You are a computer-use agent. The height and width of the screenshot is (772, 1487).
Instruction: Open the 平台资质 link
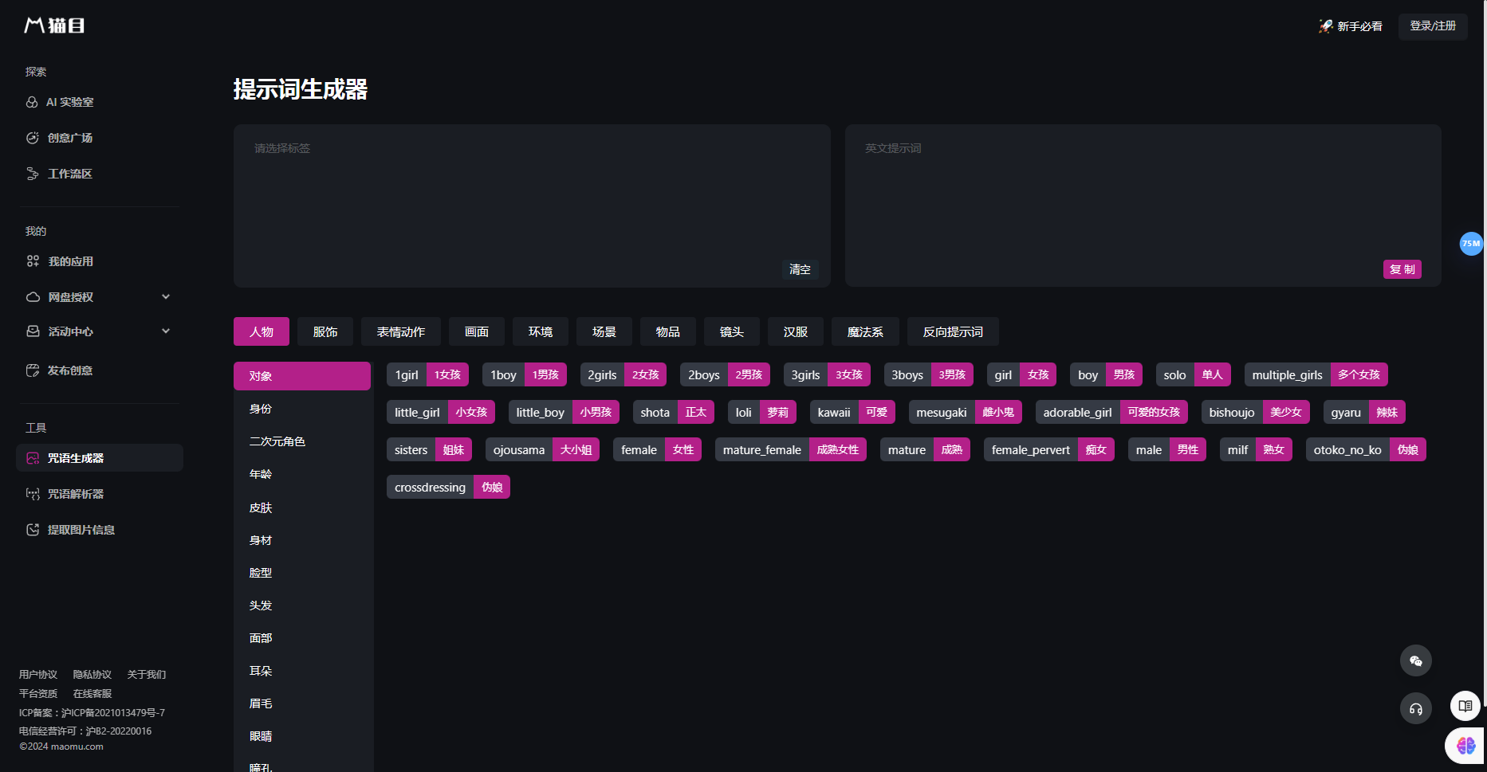click(x=38, y=694)
